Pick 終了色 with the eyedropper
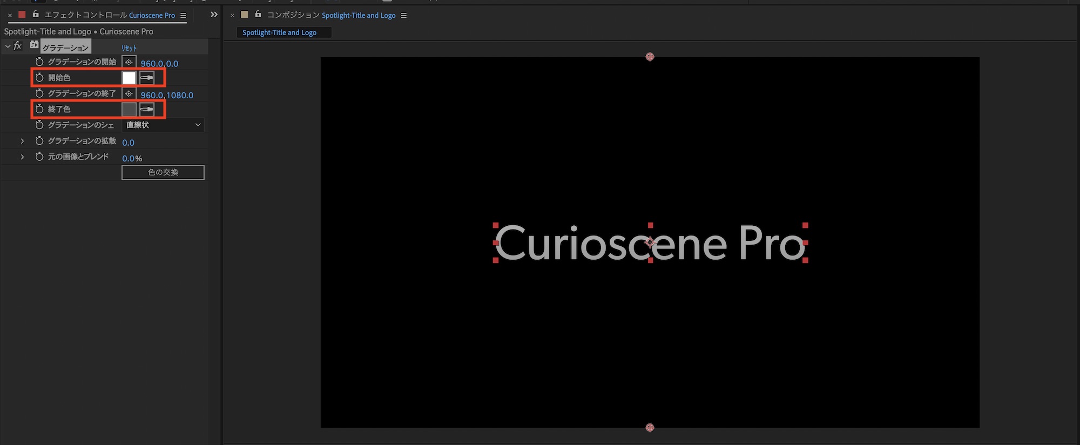This screenshot has width=1080, height=445. [x=147, y=109]
